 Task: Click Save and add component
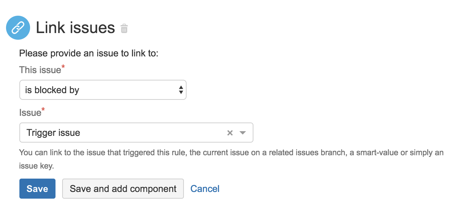[123, 189]
